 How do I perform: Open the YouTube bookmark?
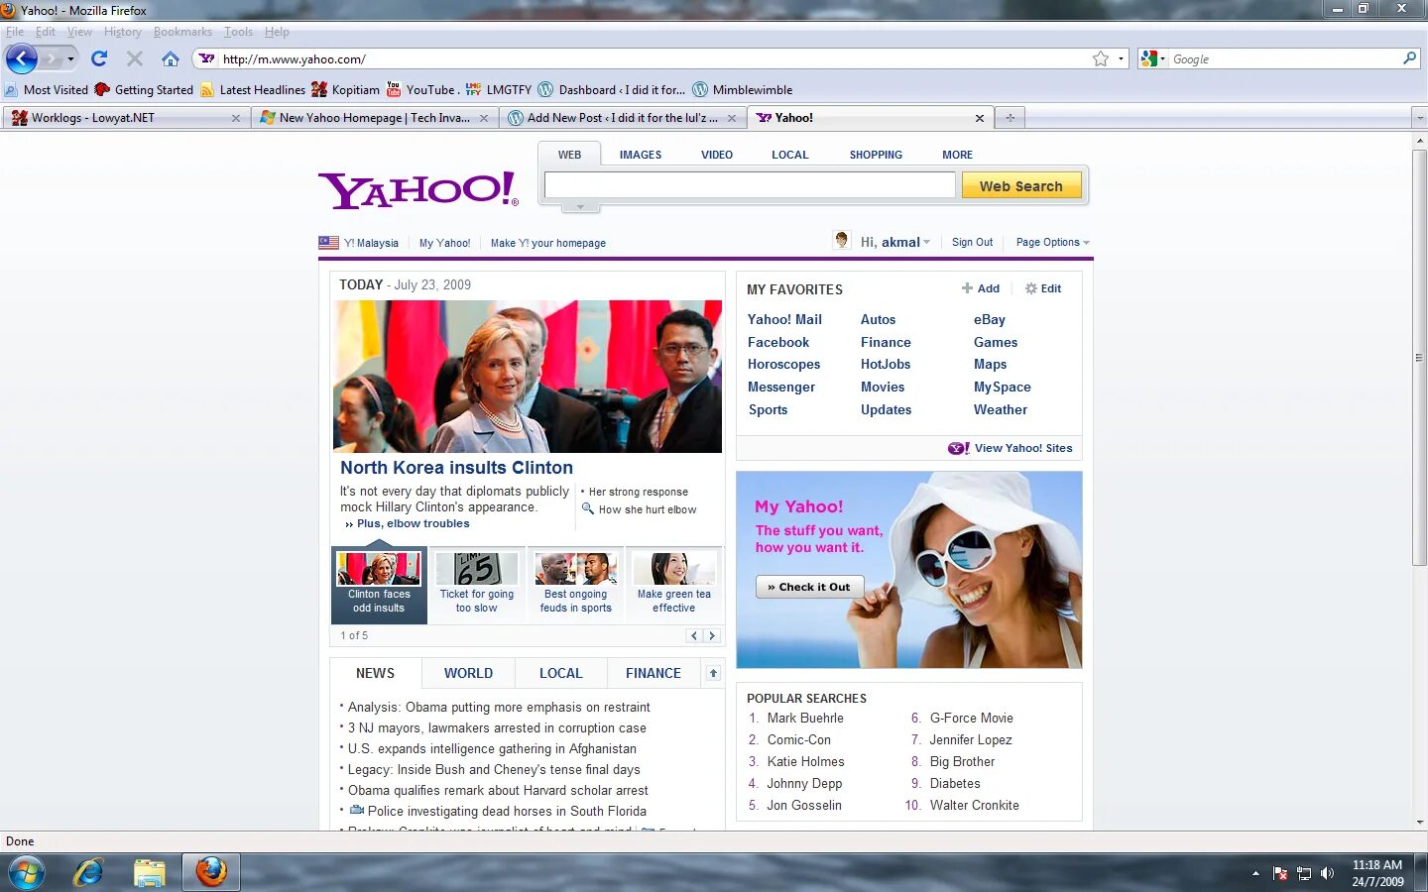[421, 89]
